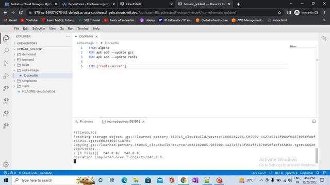Open the Cloud Code Kubernetes icon in sidebar

(x=6, y=88)
